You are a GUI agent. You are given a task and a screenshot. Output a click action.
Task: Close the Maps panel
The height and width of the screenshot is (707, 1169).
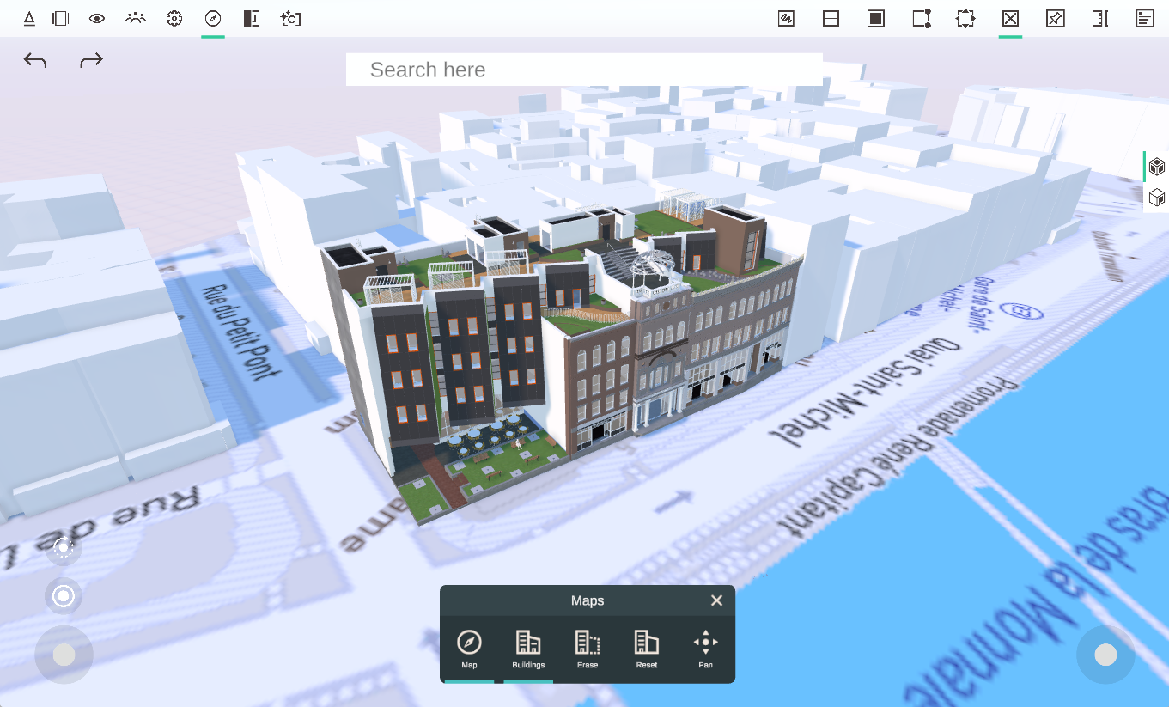click(x=717, y=600)
